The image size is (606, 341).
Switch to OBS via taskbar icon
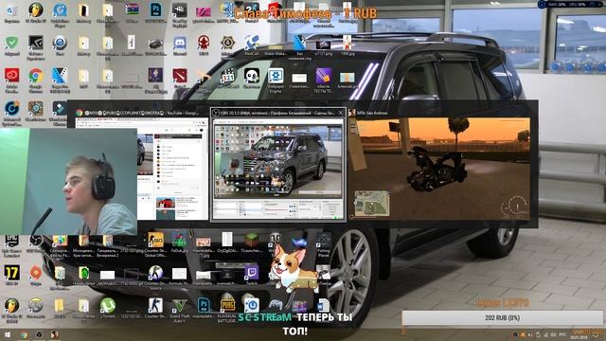[x=39, y=334]
